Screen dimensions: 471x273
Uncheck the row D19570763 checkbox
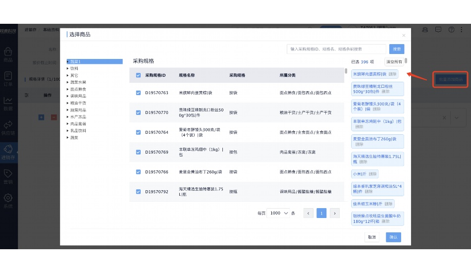pyautogui.click(x=138, y=93)
